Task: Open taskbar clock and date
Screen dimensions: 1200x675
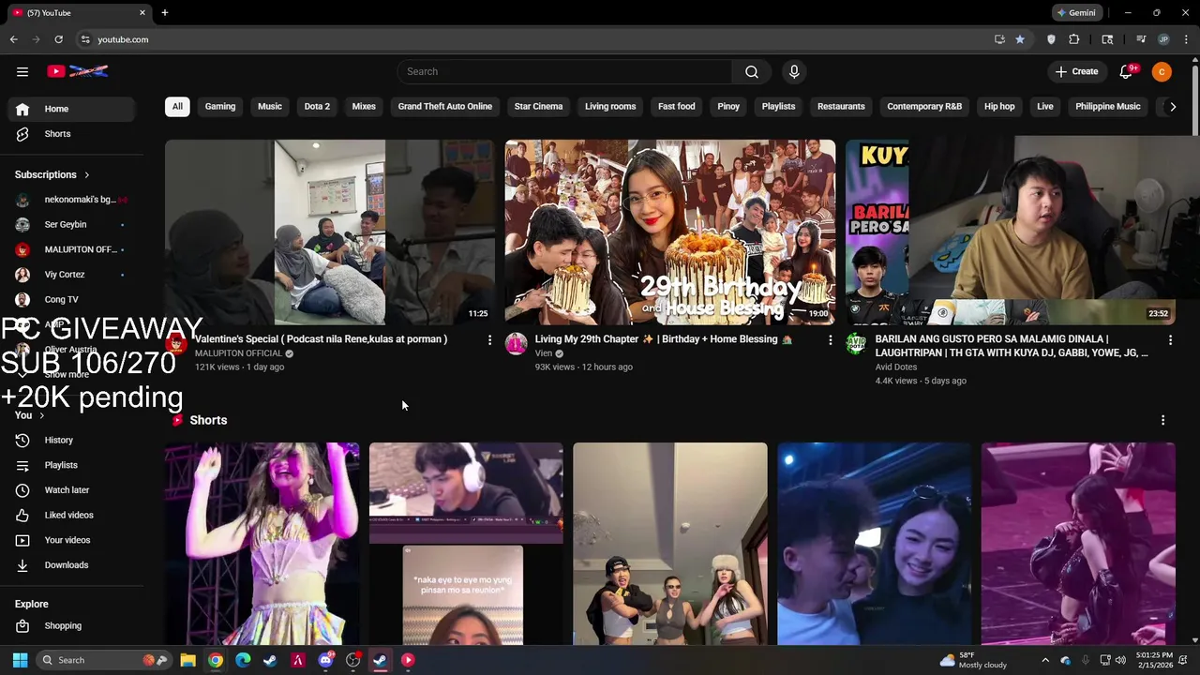Action: click(x=1152, y=660)
